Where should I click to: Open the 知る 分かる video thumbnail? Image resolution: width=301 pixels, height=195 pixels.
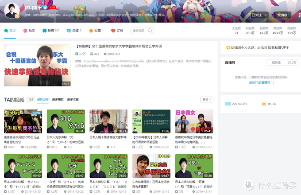pos(66,121)
